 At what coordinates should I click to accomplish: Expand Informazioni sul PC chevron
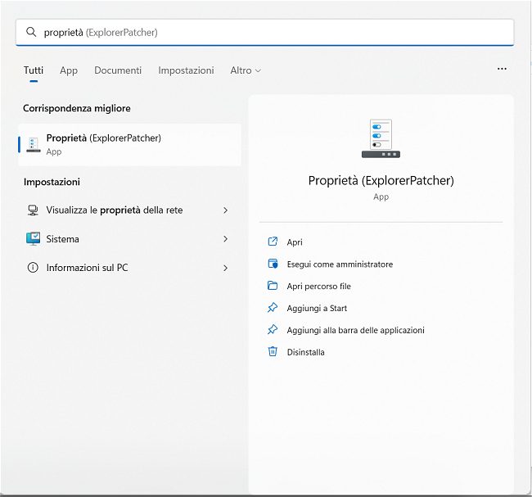(225, 268)
